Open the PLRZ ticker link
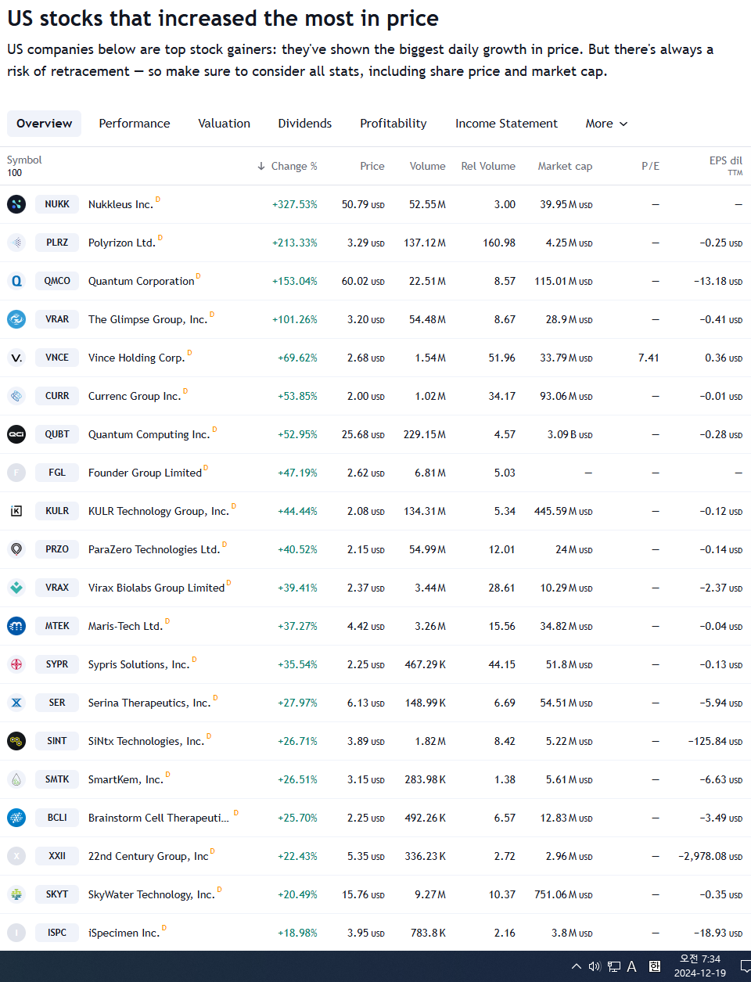This screenshot has width=751, height=982. point(57,243)
